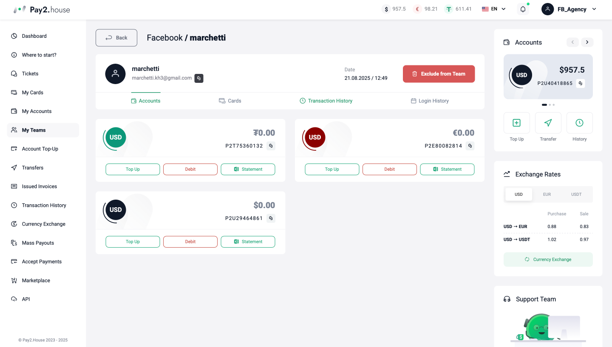Open the History clock icon
The height and width of the screenshot is (347, 612).
579,123
